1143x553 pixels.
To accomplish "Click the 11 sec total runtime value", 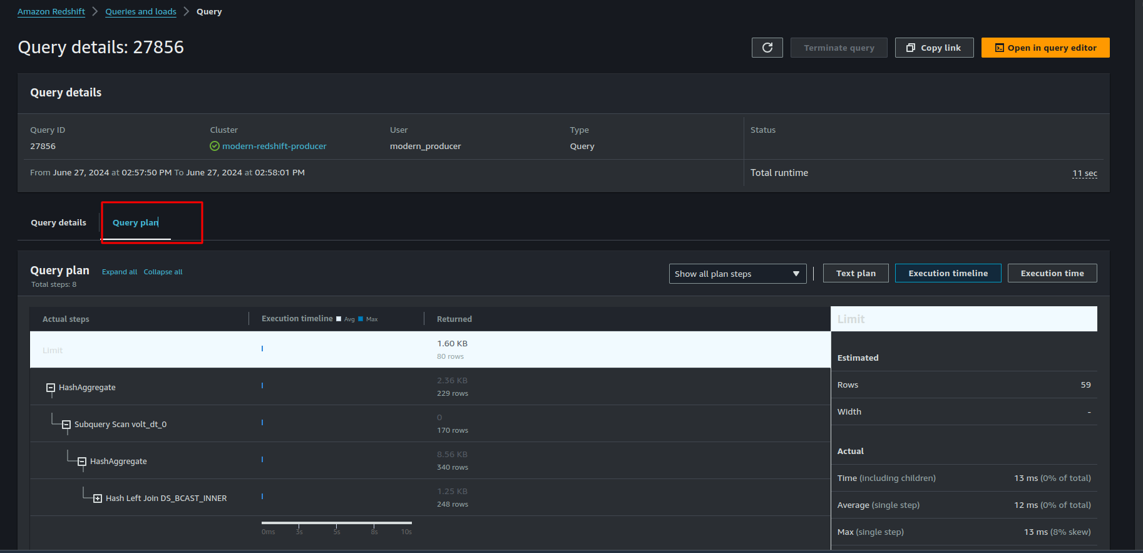I will (1085, 173).
